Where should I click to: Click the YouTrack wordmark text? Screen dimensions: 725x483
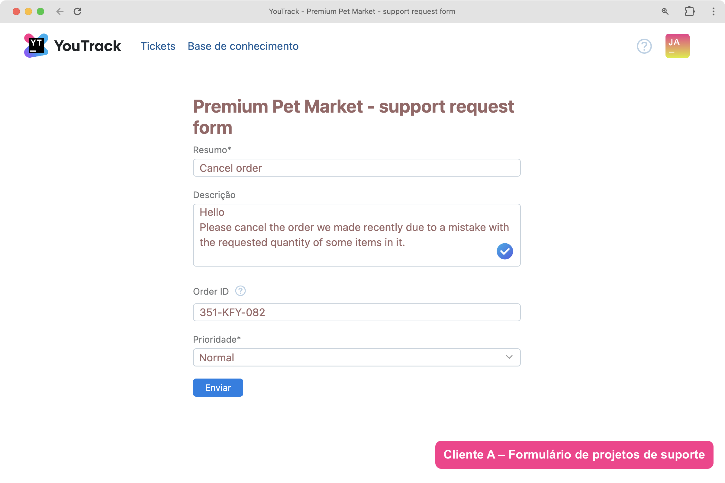tap(88, 46)
